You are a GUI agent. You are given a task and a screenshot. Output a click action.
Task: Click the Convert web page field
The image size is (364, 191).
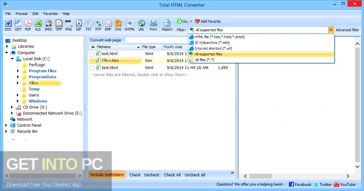(x=157, y=40)
